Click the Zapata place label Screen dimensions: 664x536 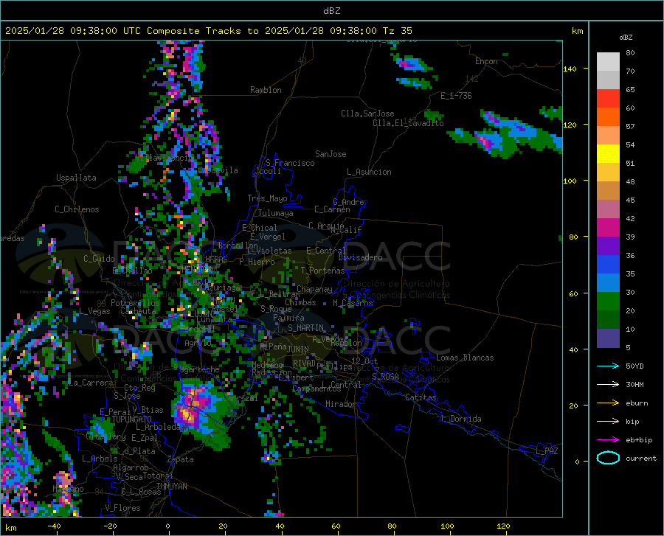(181, 459)
